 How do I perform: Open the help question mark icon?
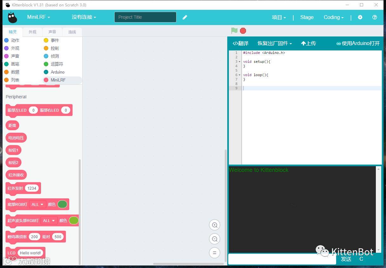pos(375,17)
